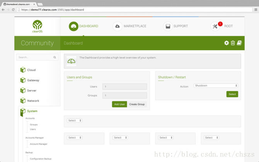Click the Accounts Manager subsection heading
This screenshot has width=259, height=162.
tap(34, 138)
